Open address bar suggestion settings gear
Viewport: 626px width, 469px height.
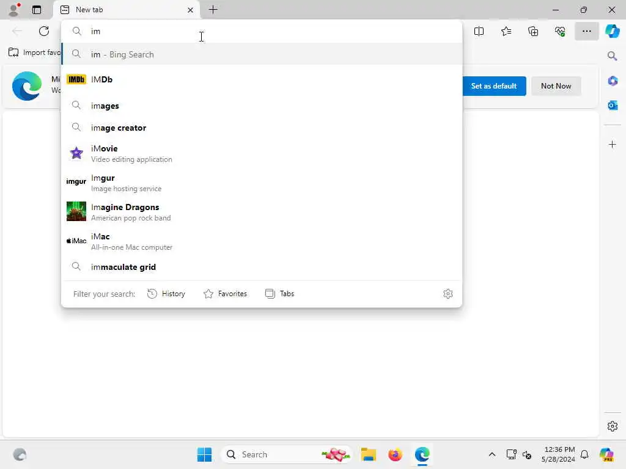tap(448, 294)
